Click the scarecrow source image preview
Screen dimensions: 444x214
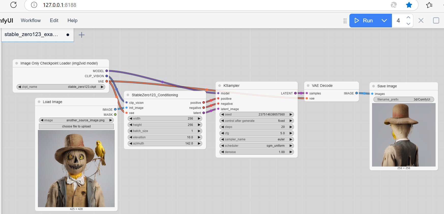76,169
